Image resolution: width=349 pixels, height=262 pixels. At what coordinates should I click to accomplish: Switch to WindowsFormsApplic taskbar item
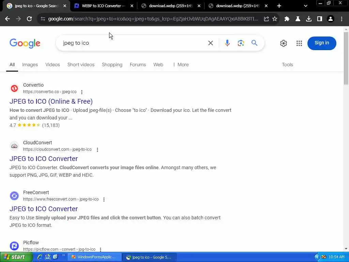94,257
